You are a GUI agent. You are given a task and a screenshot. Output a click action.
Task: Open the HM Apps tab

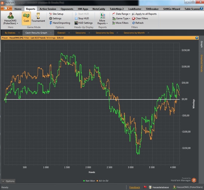pyautogui.click(x=83, y=9)
